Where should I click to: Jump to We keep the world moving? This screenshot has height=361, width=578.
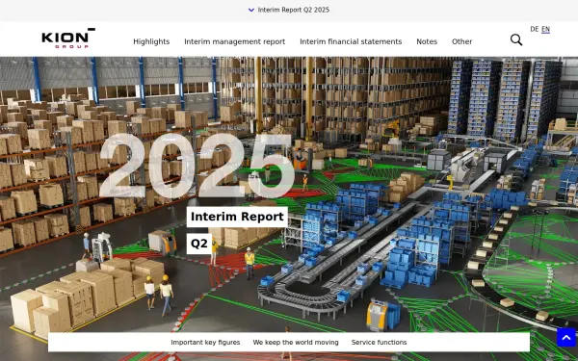click(x=296, y=342)
